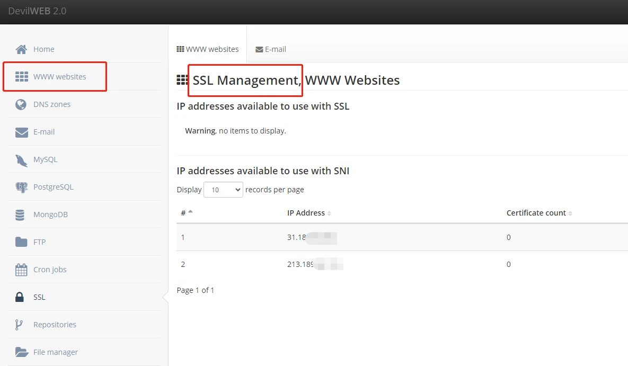Image resolution: width=628 pixels, height=366 pixels.
Task: Switch to the E-mail tab
Action: pyautogui.click(x=271, y=49)
